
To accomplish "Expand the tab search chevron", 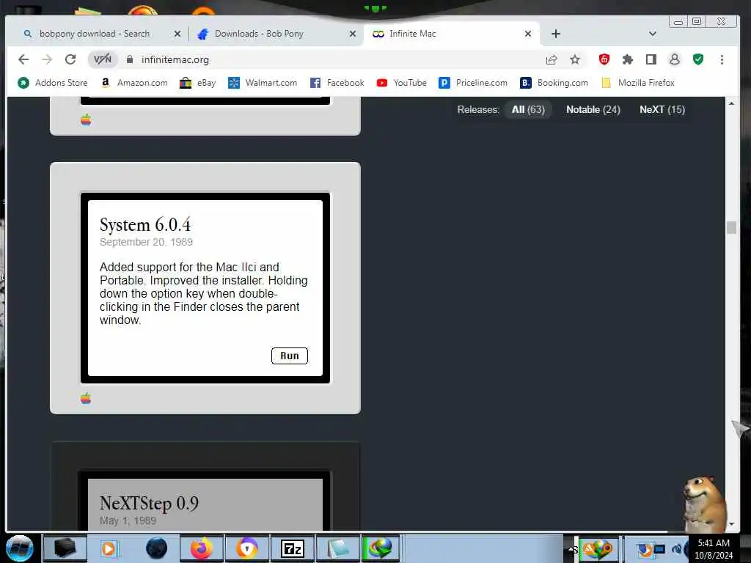I will [x=652, y=34].
